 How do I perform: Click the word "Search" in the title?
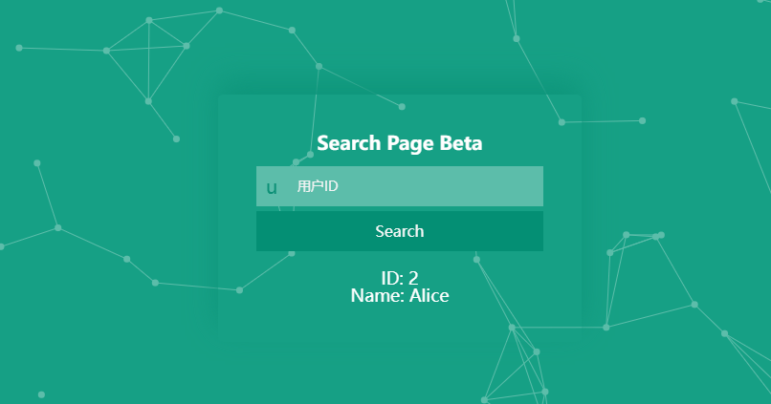(349, 143)
